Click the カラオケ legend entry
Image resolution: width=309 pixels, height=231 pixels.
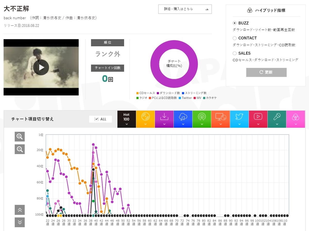click(x=210, y=98)
